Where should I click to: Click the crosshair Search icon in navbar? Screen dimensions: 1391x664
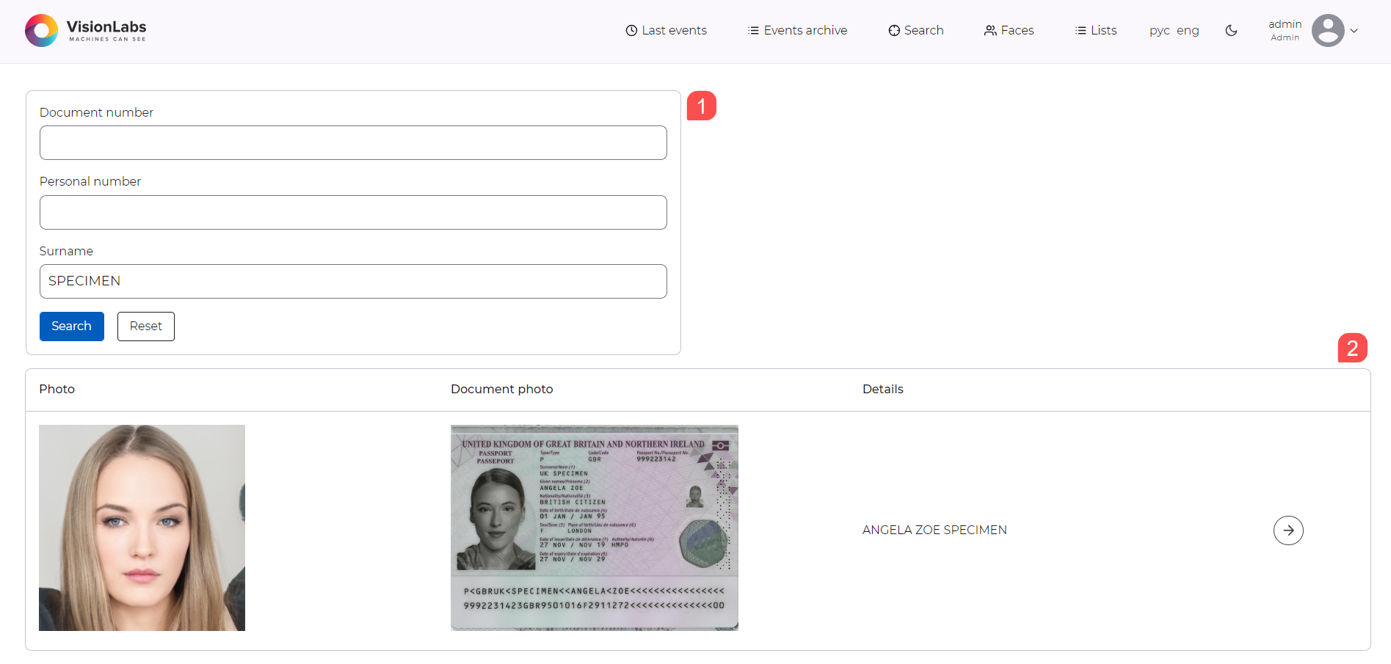pos(894,30)
